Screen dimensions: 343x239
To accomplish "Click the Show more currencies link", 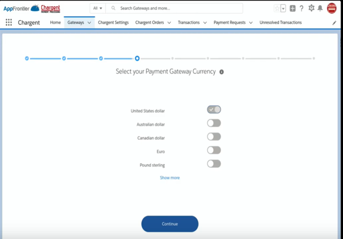I will (170, 177).
